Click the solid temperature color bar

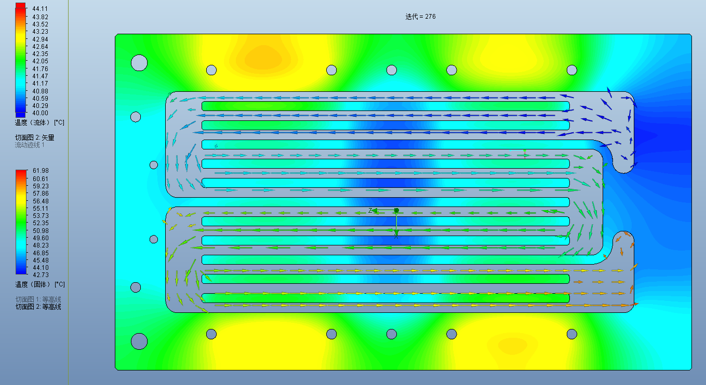[x=20, y=222]
